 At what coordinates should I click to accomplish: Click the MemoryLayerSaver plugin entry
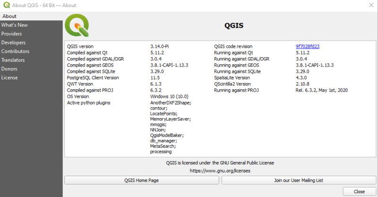coord(171,119)
